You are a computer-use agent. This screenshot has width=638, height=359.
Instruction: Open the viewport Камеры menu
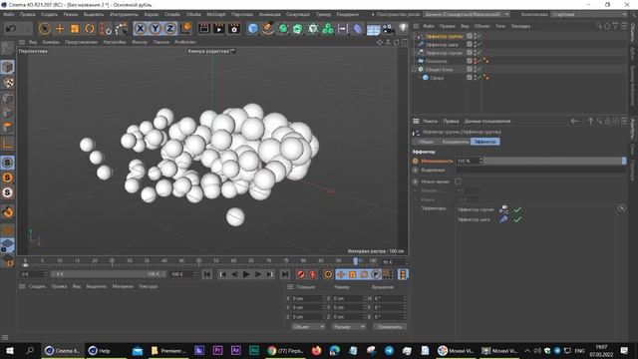pyautogui.click(x=51, y=42)
